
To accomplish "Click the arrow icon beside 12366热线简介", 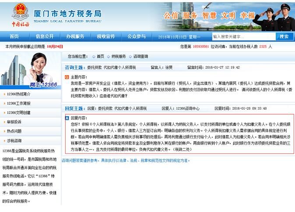I will pyautogui.click(x=4, y=94).
